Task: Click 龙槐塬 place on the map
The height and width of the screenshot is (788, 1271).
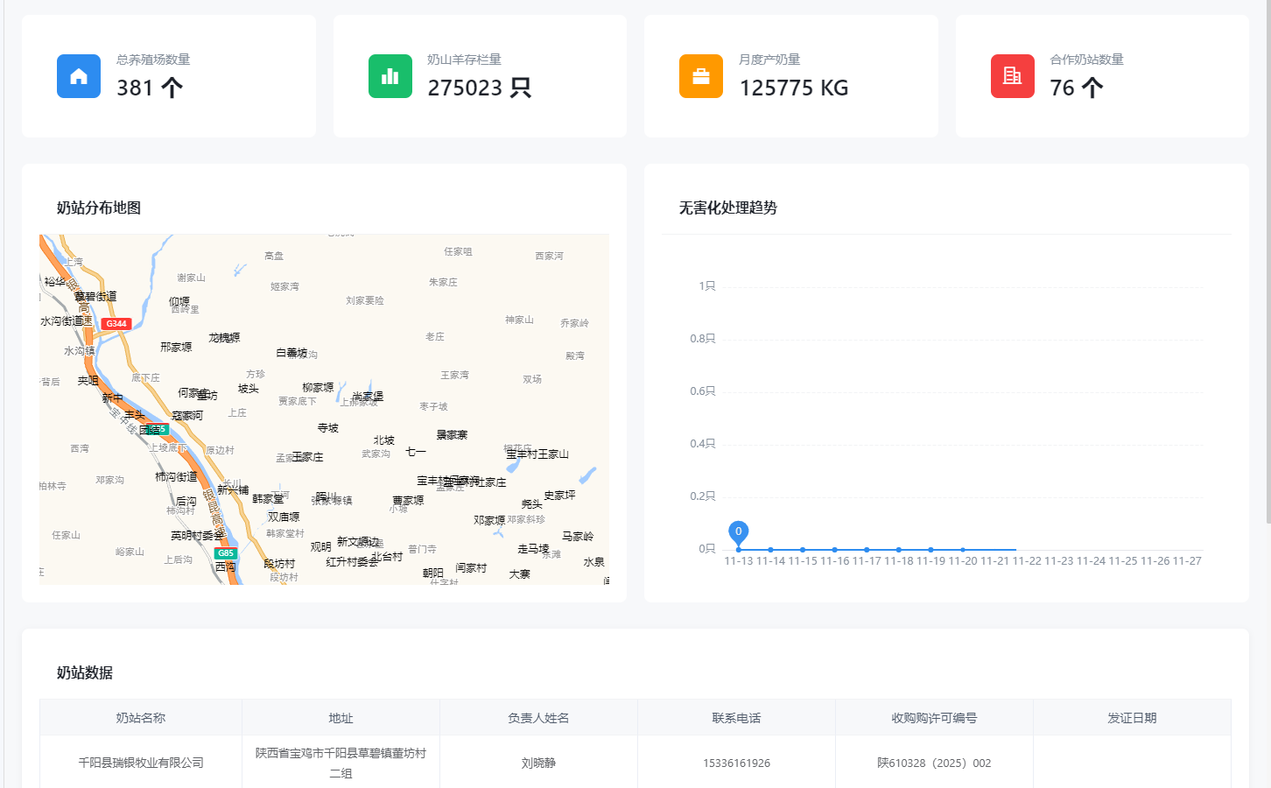Action: point(224,338)
